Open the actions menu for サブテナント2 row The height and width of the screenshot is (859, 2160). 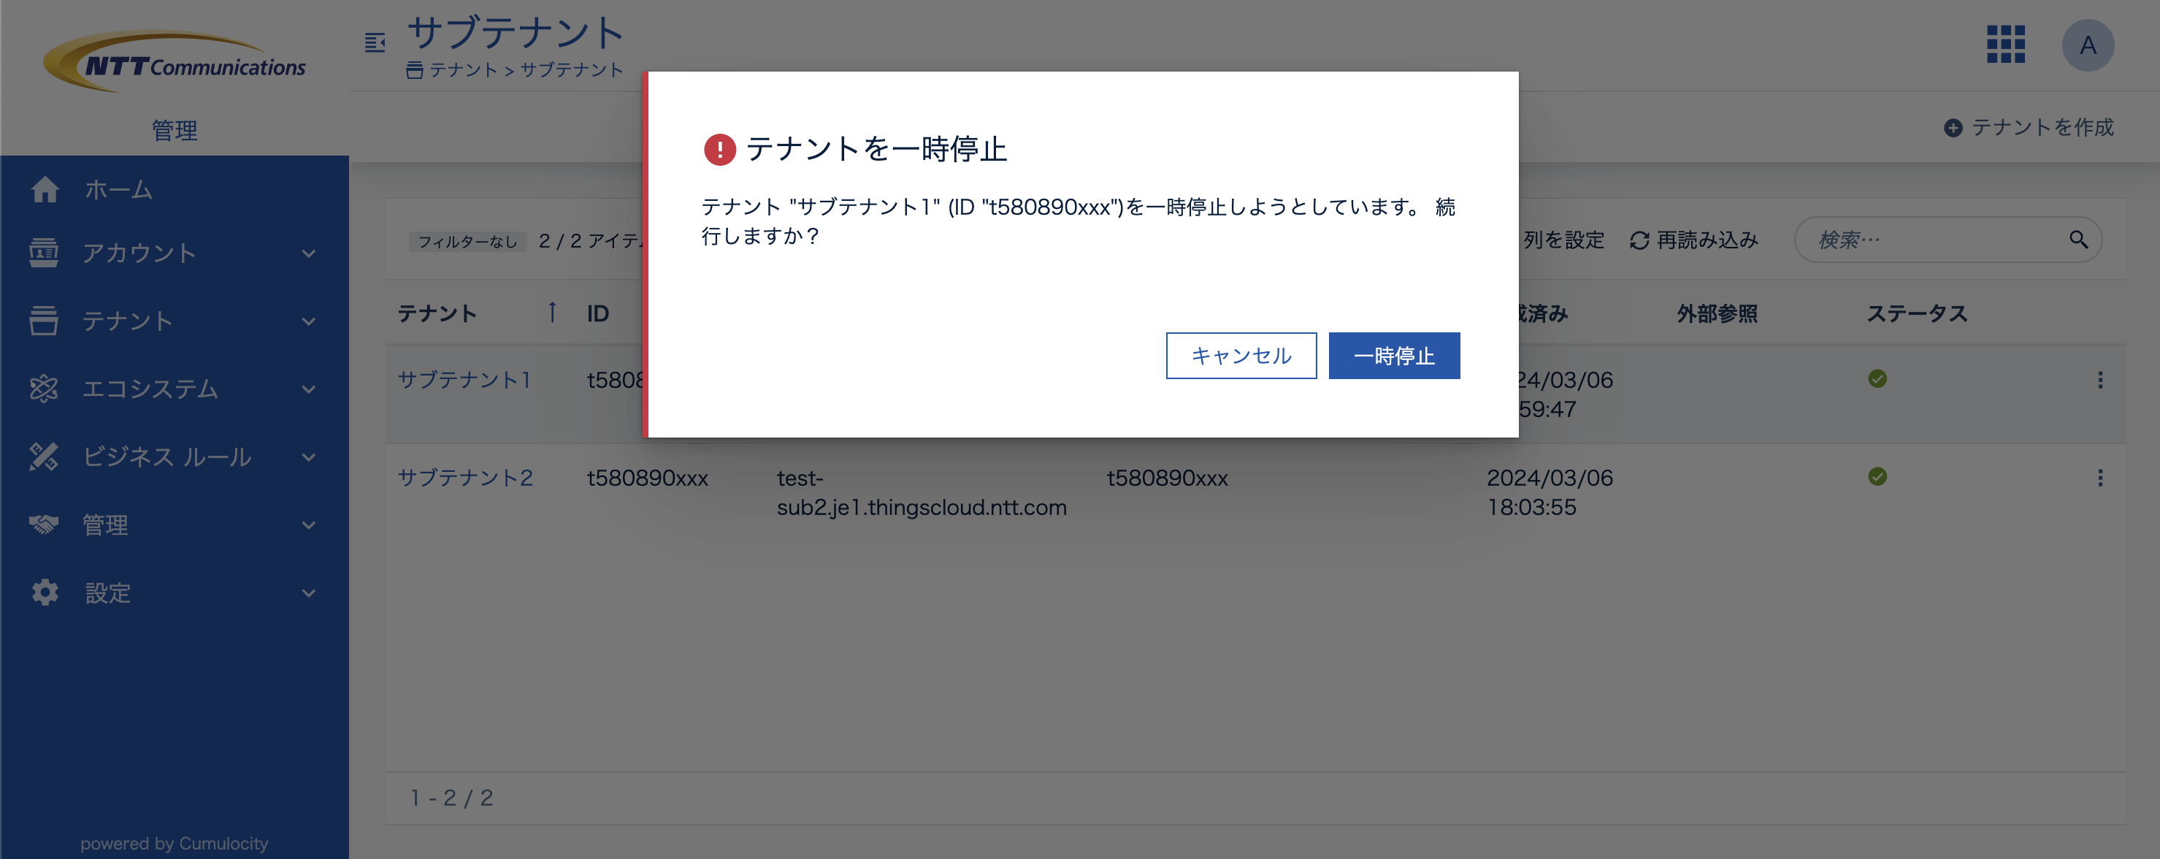coord(2100,477)
